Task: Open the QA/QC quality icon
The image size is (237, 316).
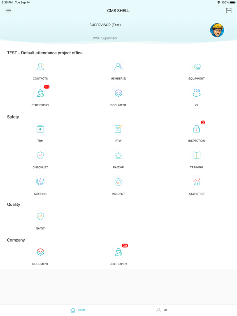Action: [x=40, y=216]
